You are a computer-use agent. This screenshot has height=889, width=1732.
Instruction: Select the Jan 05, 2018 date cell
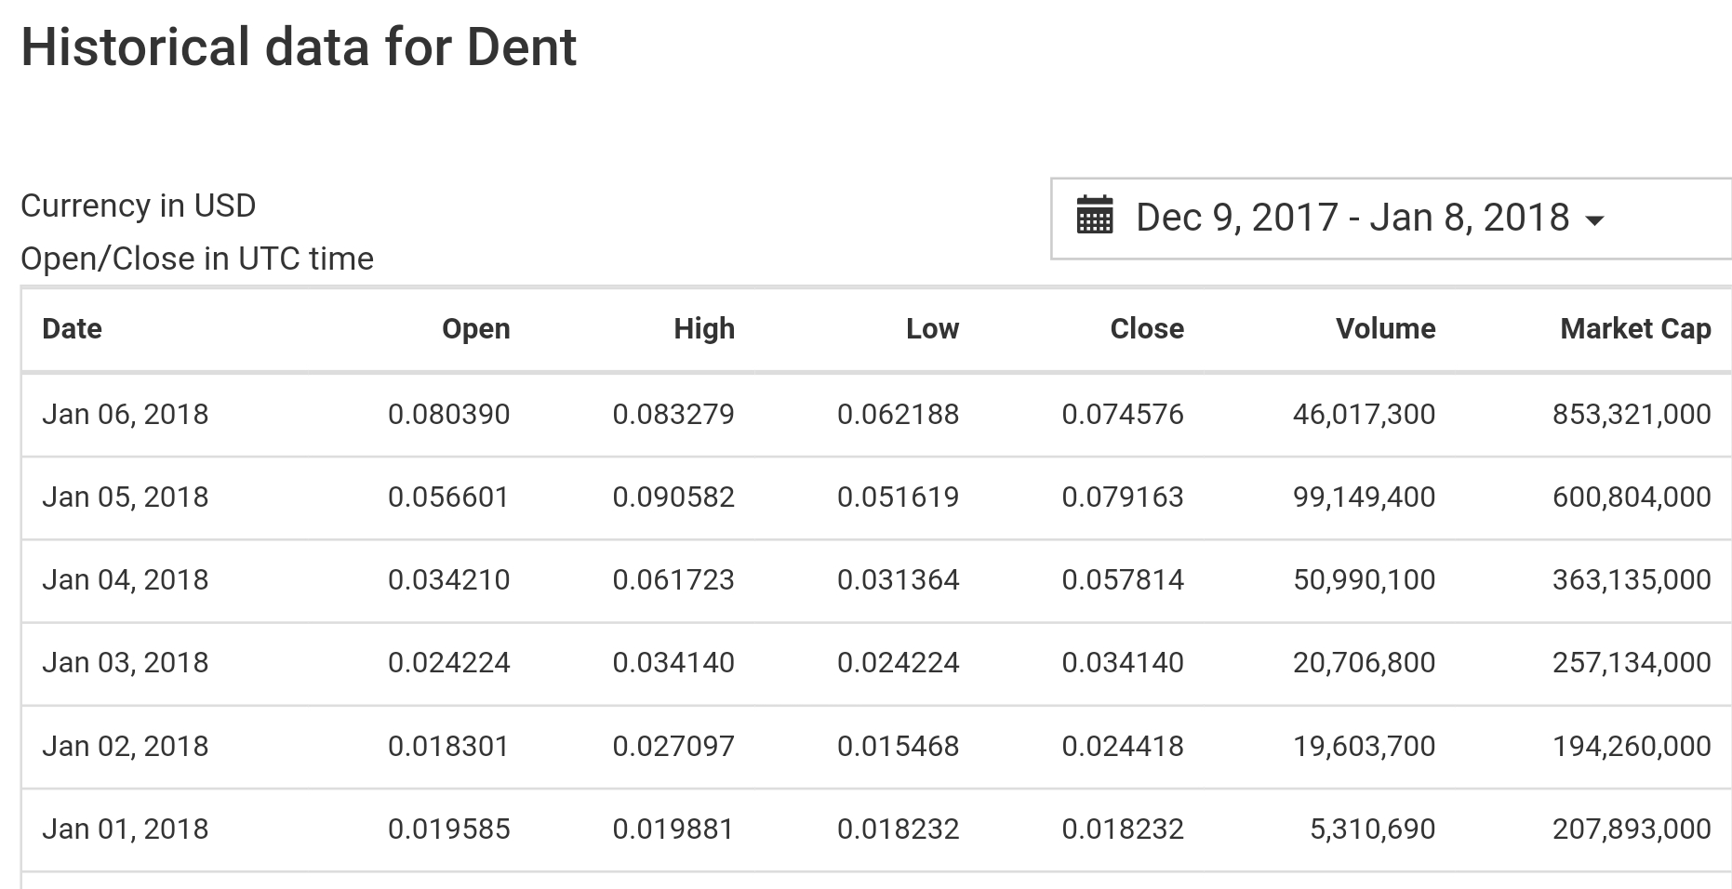[x=126, y=497]
